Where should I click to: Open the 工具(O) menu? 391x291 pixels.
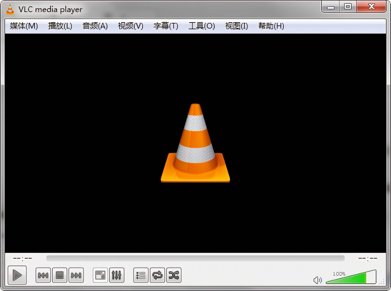(201, 26)
